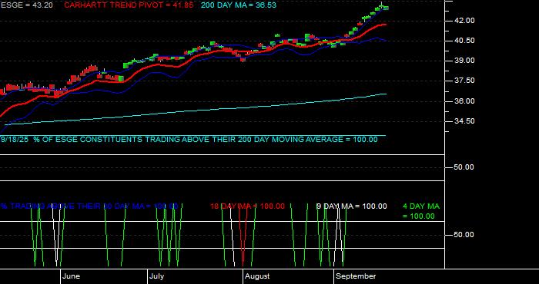539x284 pixels.
Task: Click the 40.50 price axis value
Action: [464, 41]
